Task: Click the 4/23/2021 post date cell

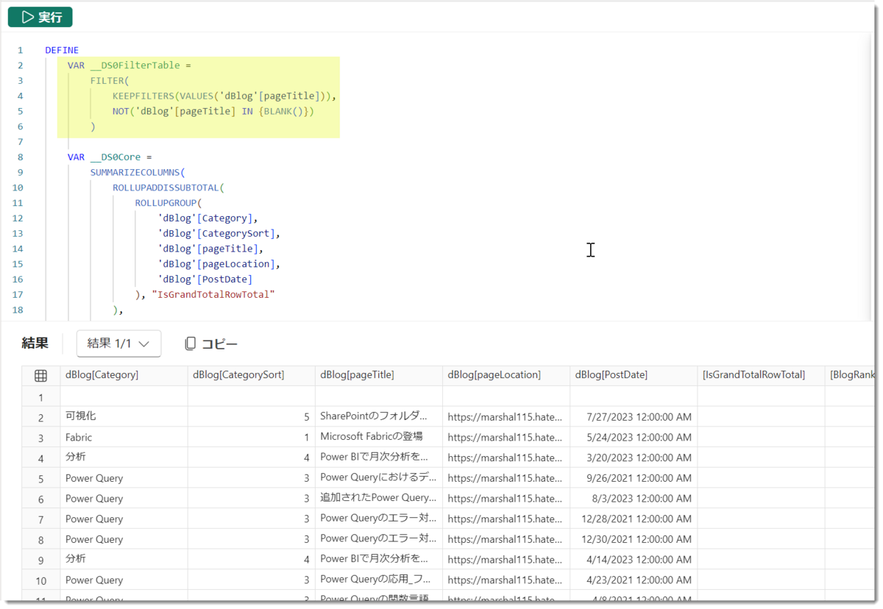Action: coord(634,580)
